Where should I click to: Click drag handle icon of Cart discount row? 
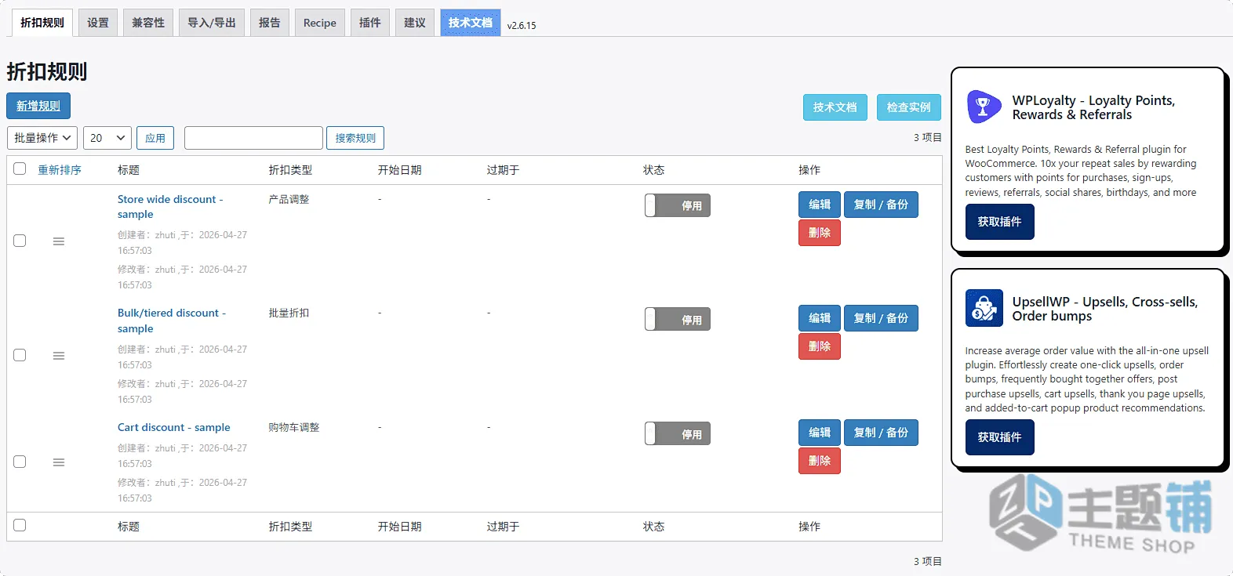pos(59,462)
